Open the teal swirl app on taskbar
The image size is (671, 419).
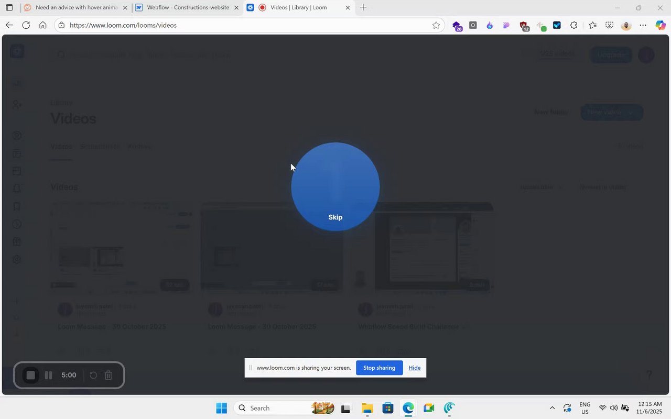[x=449, y=408]
